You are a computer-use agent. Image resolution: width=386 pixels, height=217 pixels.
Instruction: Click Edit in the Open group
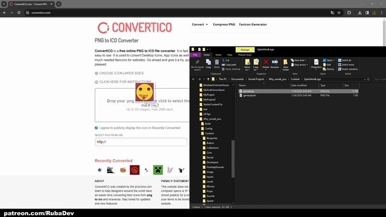coord(327,64)
